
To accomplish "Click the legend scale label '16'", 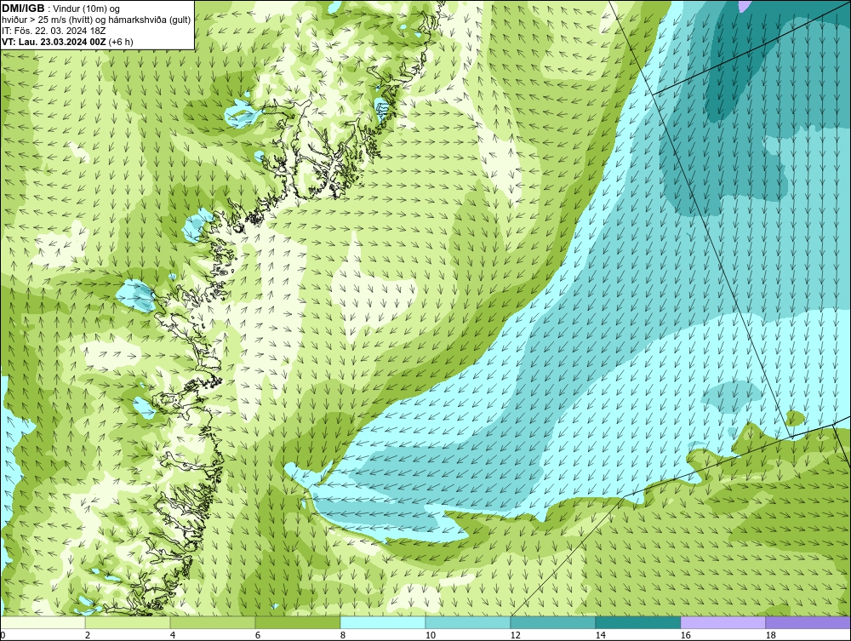I will click(x=685, y=635).
